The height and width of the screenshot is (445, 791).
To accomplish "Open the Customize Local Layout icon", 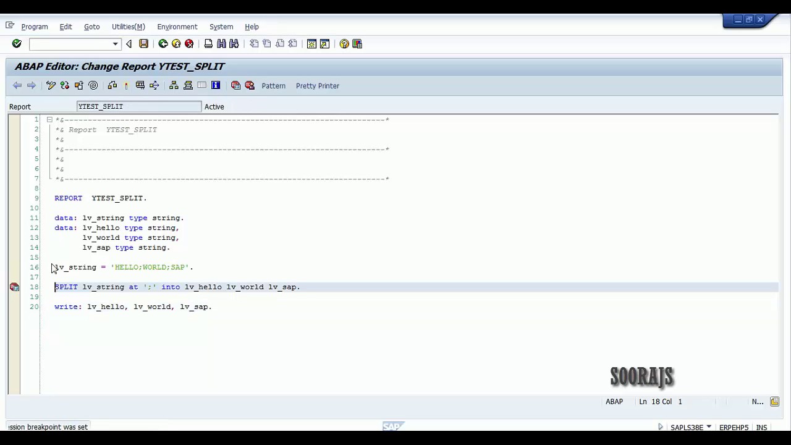I will (357, 44).
